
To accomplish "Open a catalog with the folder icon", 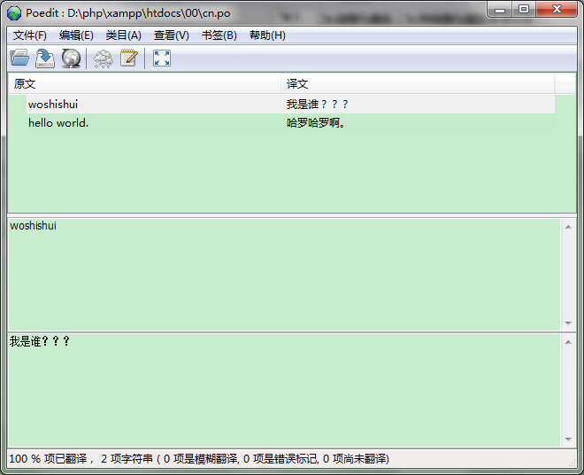I will (x=19, y=58).
